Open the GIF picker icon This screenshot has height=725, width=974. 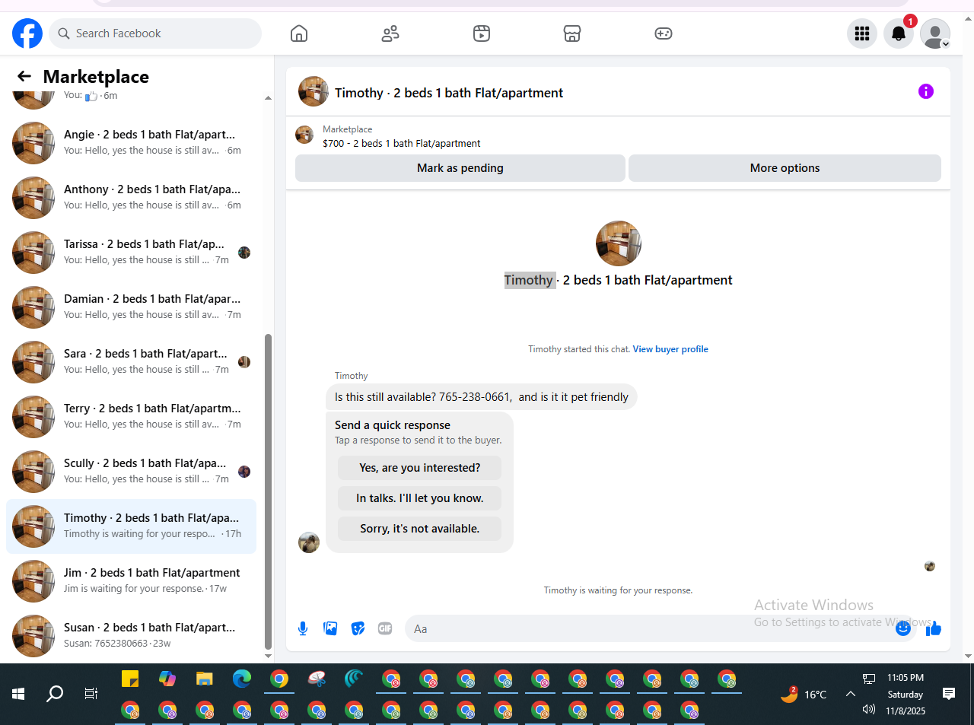(385, 628)
